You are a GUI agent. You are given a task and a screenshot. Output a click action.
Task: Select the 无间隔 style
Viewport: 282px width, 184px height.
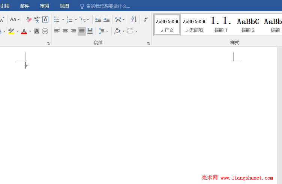[x=194, y=25]
